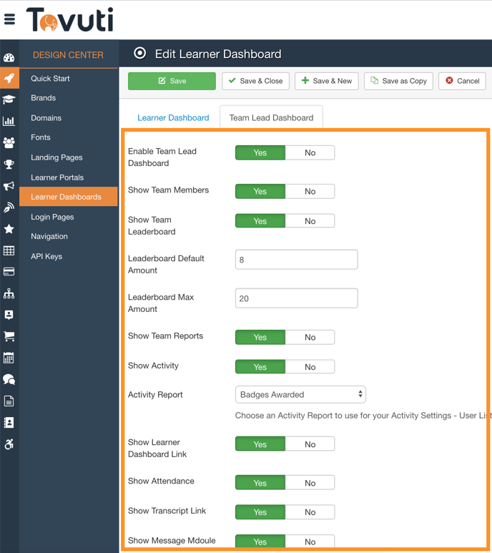This screenshot has height=553, width=492.
Task: Click the shopping cart sidebar icon
Action: pyautogui.click(x=9, y=336)
